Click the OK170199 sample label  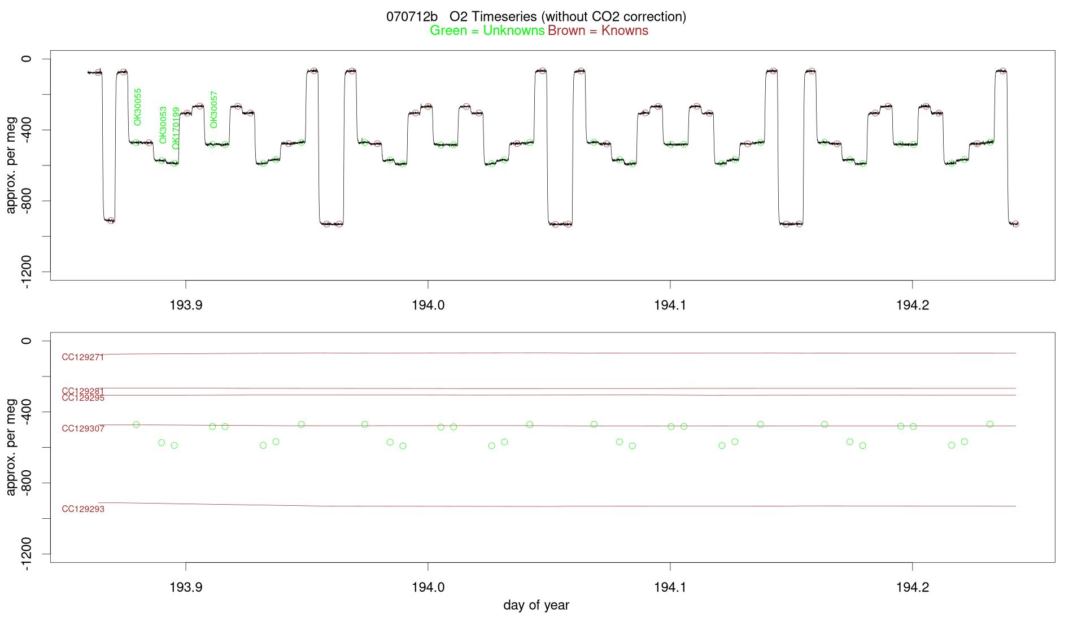[176, 128]
